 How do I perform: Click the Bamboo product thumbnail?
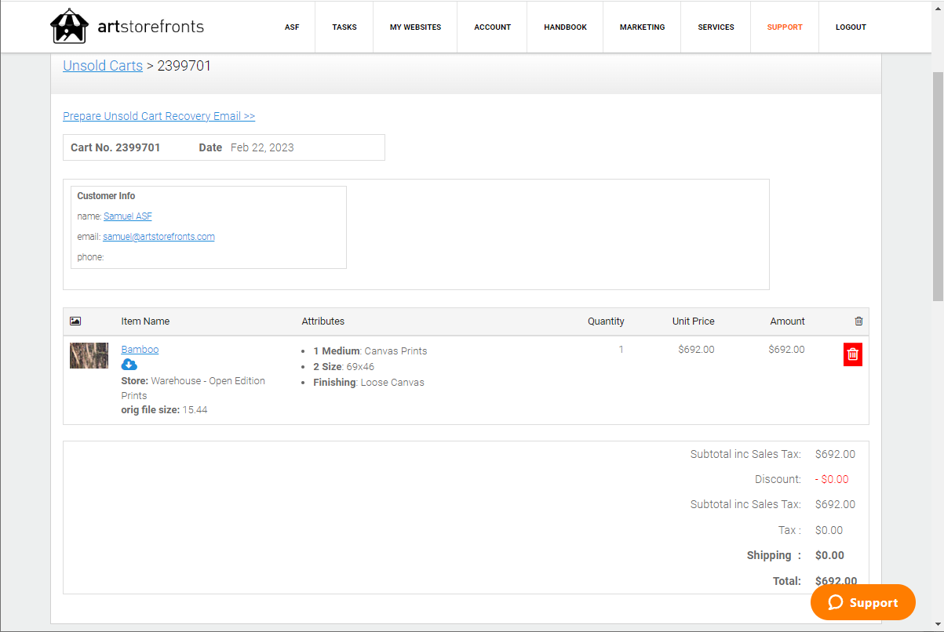pos(89,355)
